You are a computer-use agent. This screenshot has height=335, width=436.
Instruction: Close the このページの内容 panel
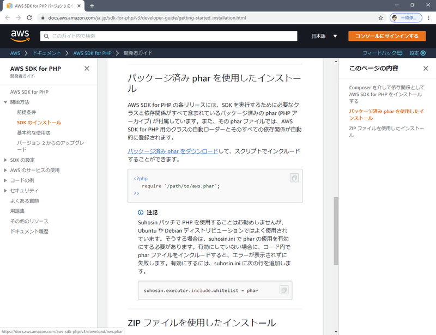426,69
